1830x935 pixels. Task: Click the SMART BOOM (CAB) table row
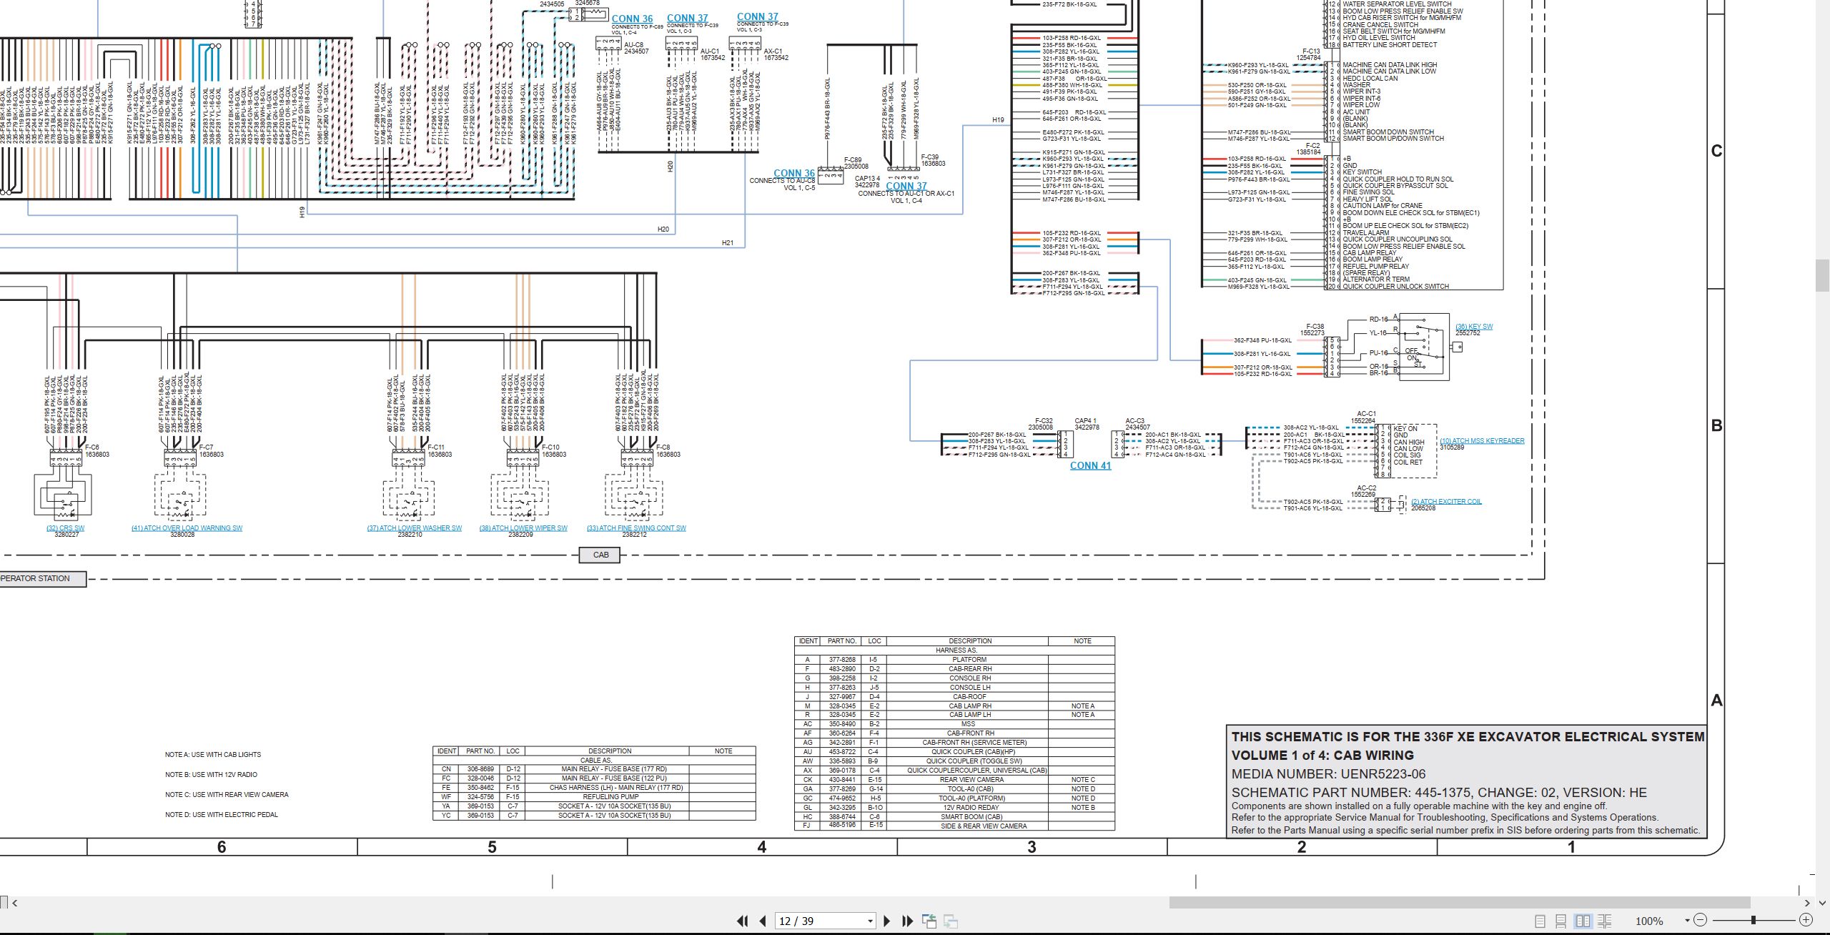954,817
